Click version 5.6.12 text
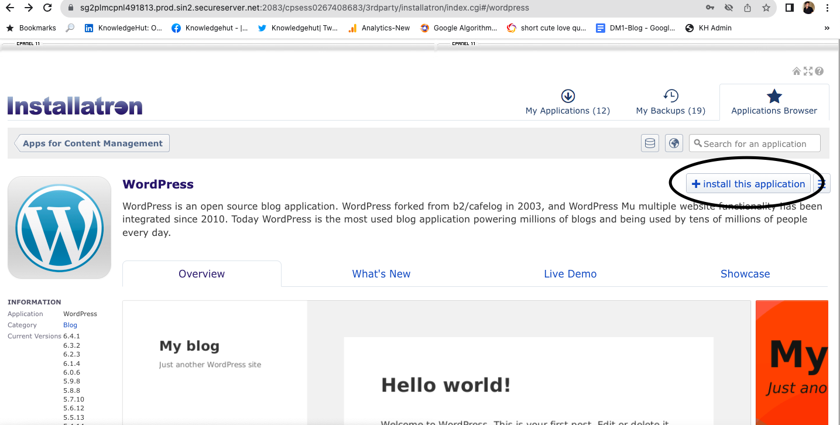 pyautogui.click(x=74, y=409)
